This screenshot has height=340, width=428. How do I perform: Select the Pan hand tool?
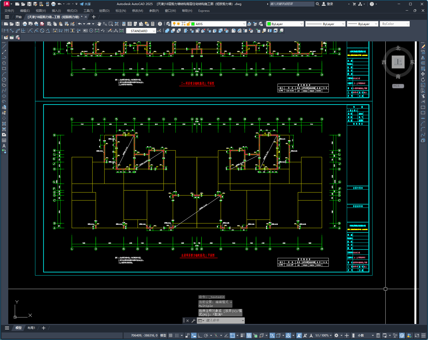[x=99, y=24]
